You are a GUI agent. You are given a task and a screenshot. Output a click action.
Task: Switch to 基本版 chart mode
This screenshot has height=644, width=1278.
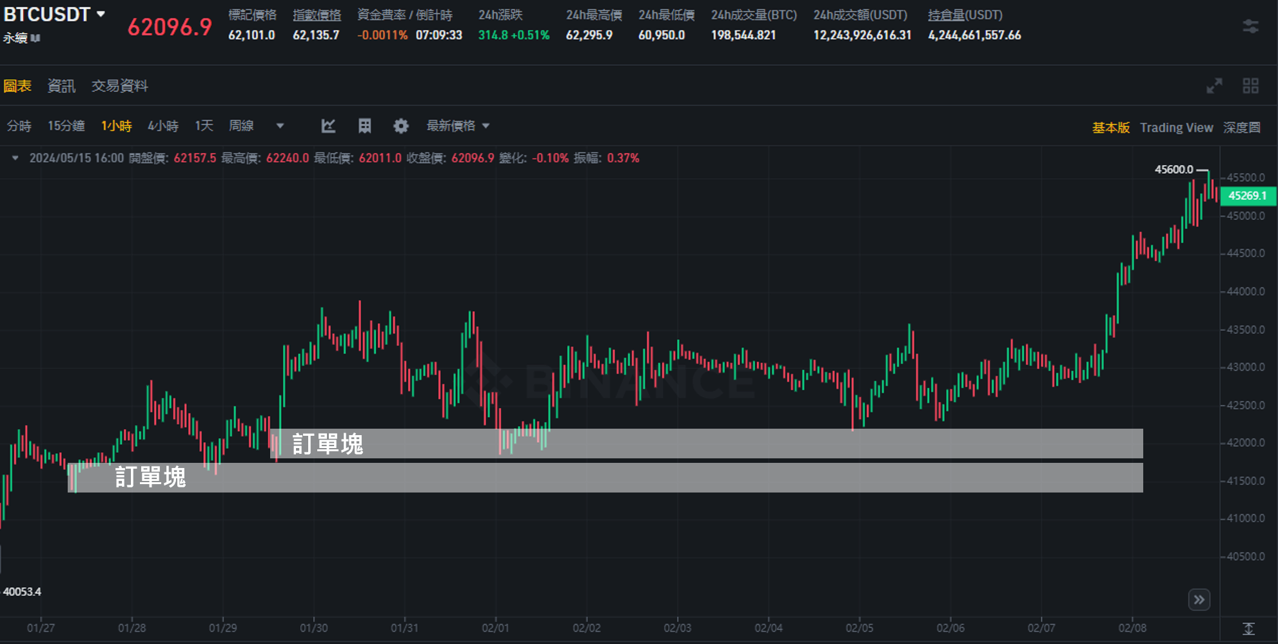pos(1110,128)
